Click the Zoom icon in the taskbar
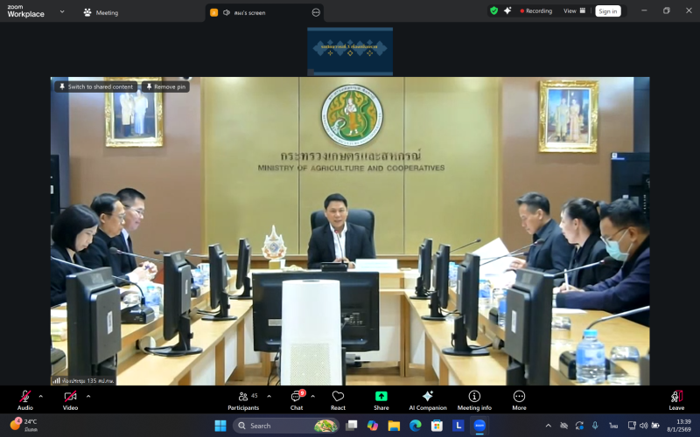This screenshot has height=437, width=700. point(479,426)
